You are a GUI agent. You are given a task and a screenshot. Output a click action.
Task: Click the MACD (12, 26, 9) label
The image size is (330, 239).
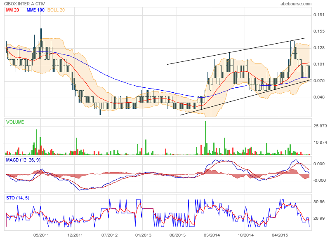[x=23, y=160]
